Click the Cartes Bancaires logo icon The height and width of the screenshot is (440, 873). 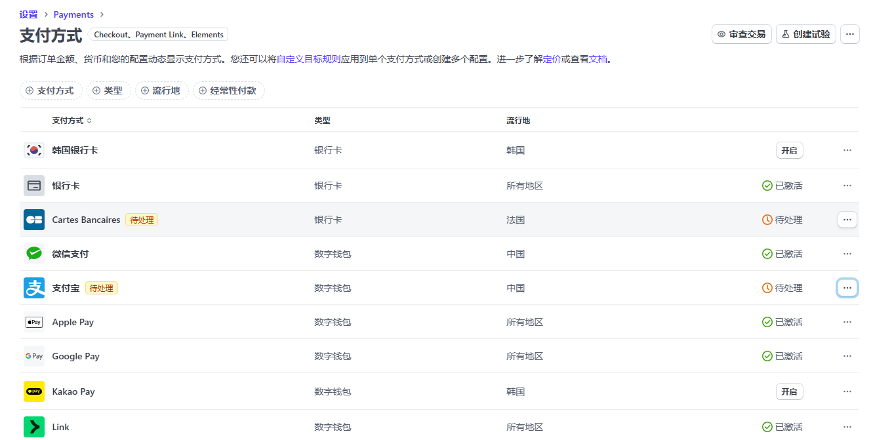point(34,220)
